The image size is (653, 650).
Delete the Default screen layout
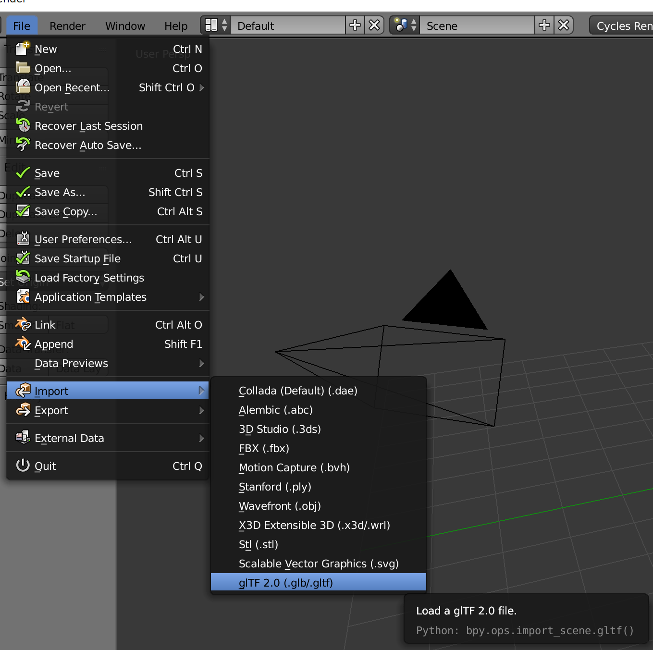click(374, 25)
